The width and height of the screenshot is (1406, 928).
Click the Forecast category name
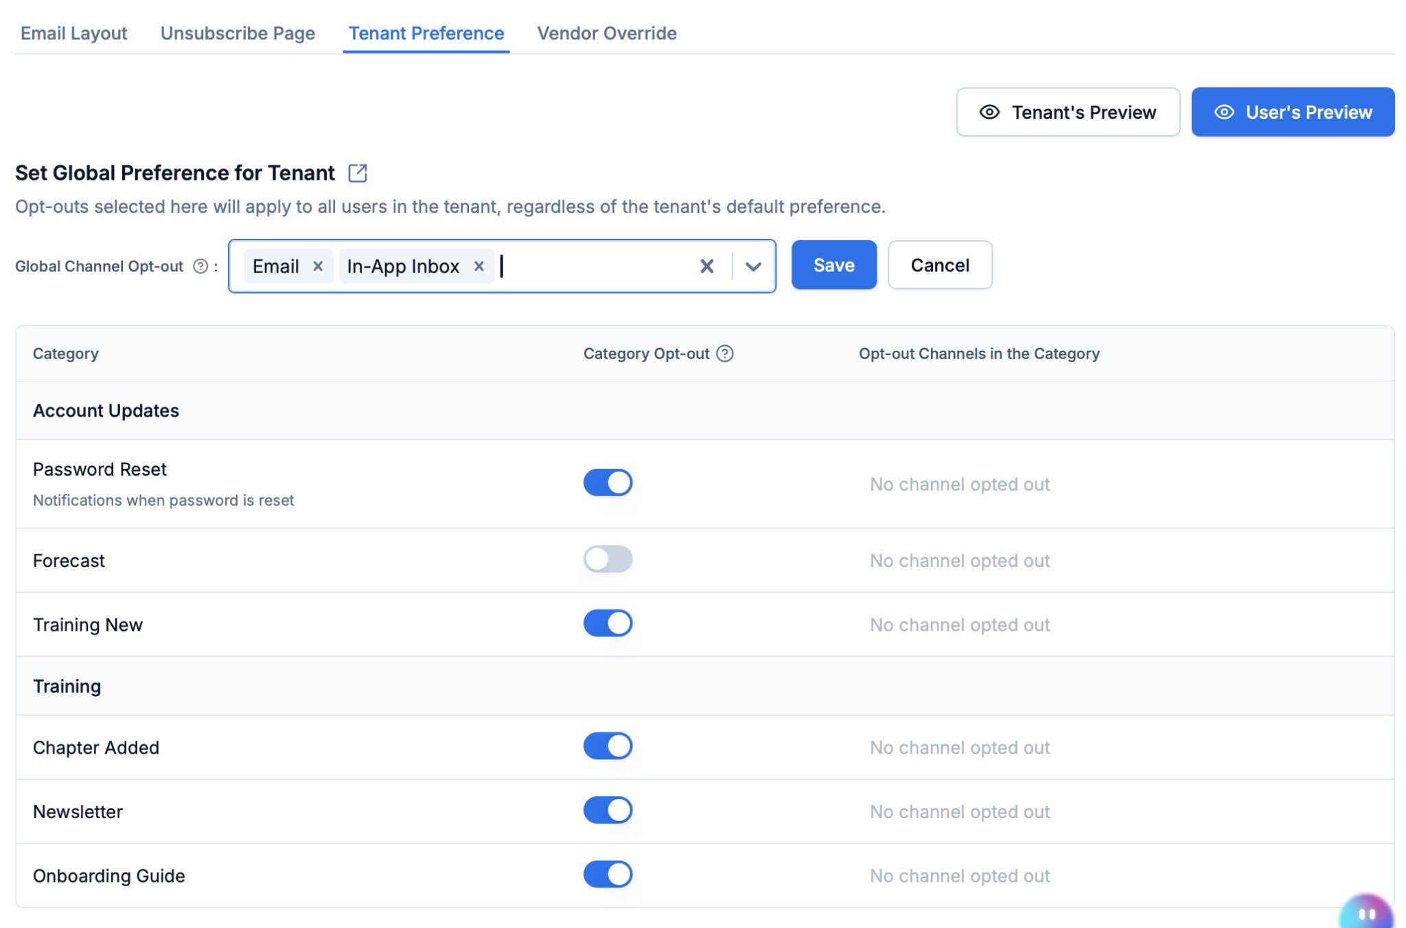tap(69, 561)
